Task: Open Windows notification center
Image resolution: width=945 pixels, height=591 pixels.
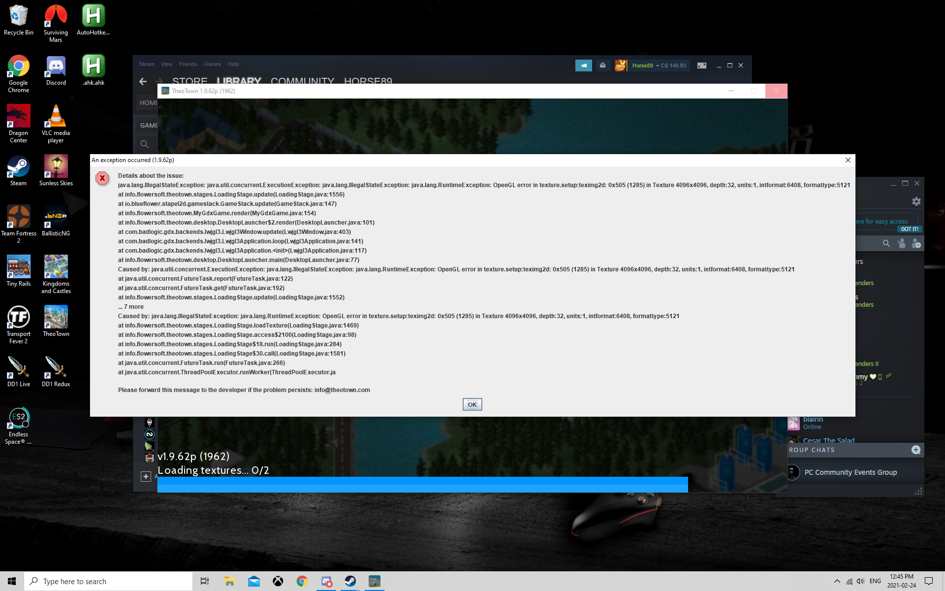Action: pos(928,581)
